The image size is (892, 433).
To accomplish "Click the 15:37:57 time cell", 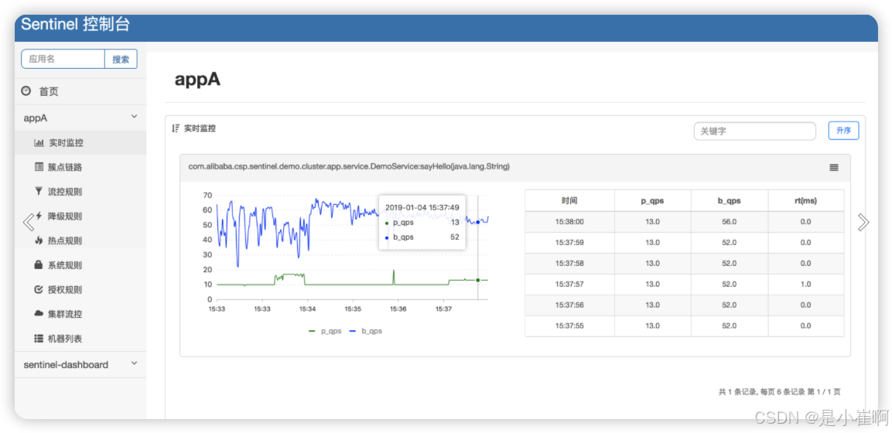I will 569,284.
